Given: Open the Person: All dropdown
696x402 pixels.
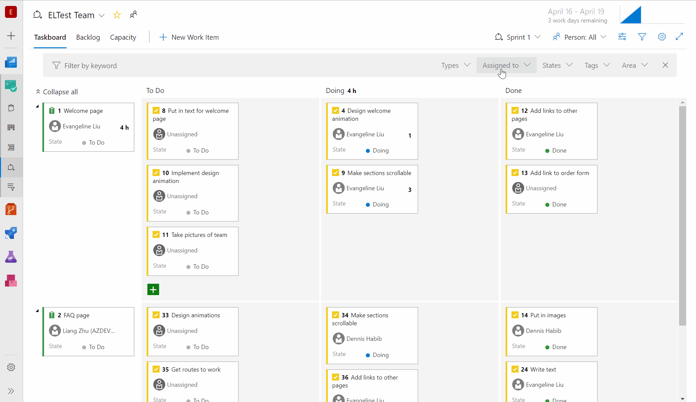Looking at the screenshot, I should (x=579, y=37).
